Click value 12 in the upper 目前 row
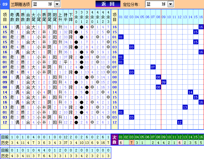The width and height of the screenshot is (204, 159). pyautogui.click(x=65, y=137)
